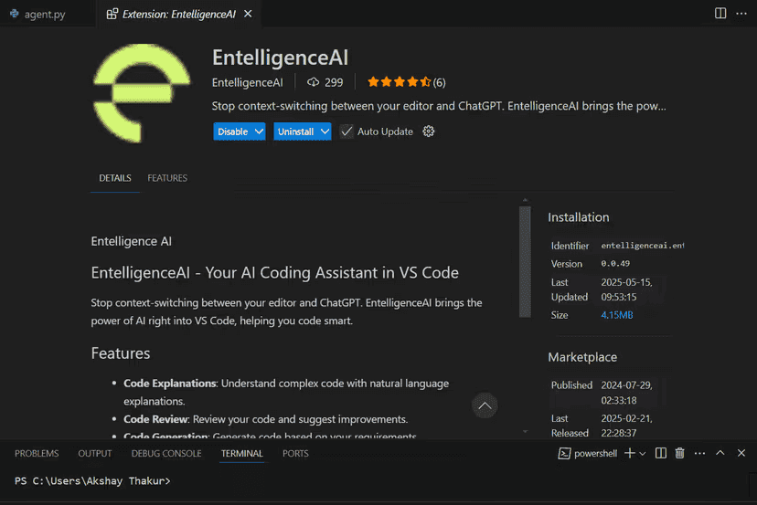Open terminal panel ellipsis menu
This screenshot has height=505, width=757.
[699, 453]
